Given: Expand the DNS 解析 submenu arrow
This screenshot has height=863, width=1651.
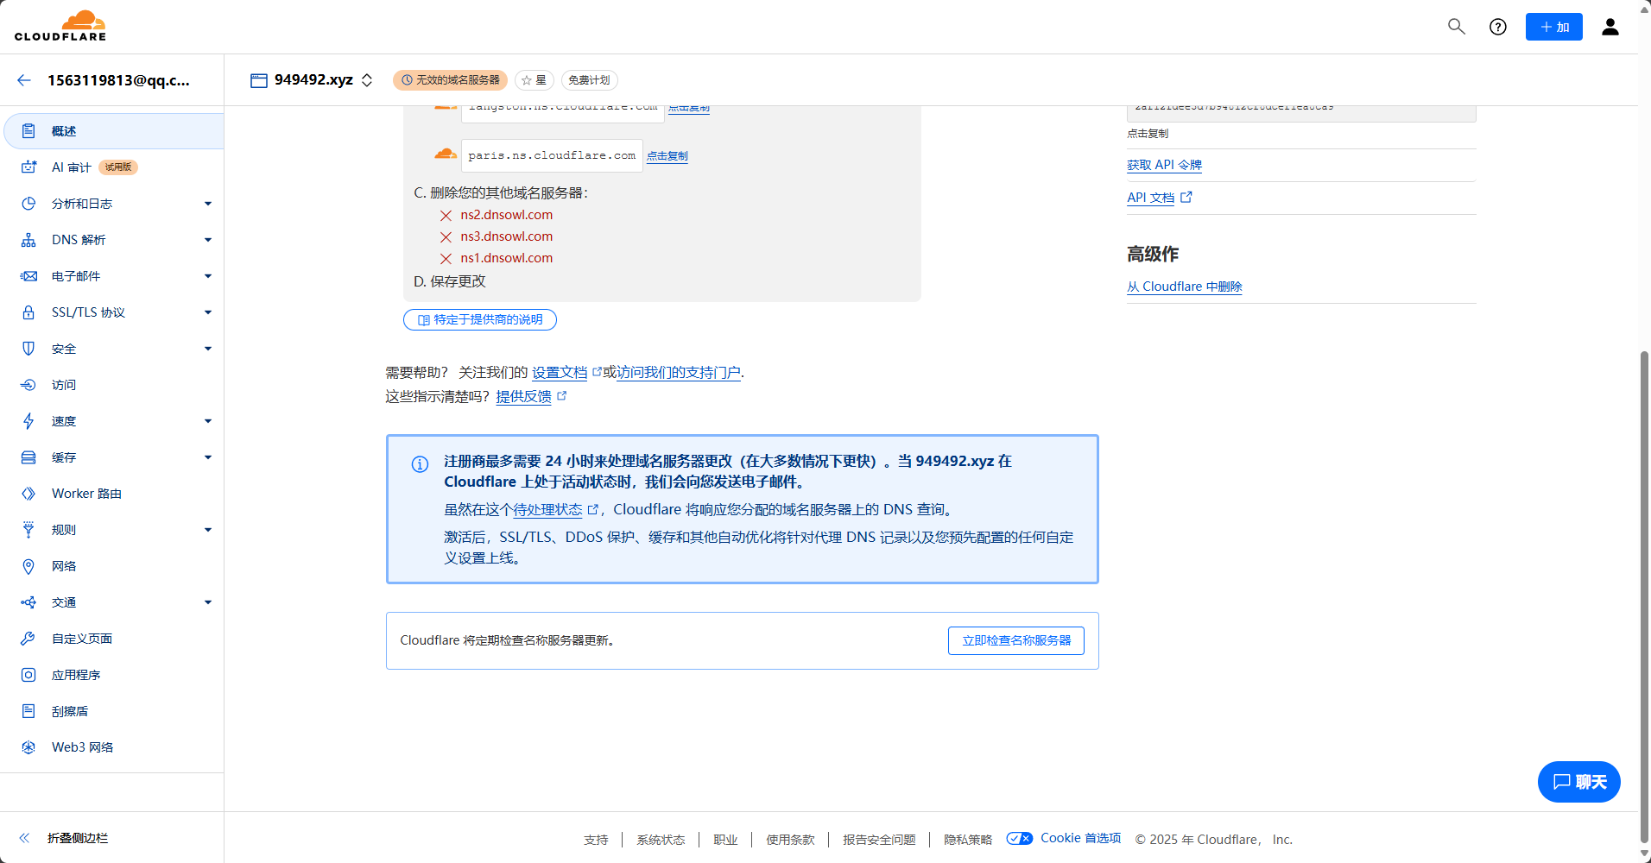Looking at the screenshot, I should click(208, 240).
